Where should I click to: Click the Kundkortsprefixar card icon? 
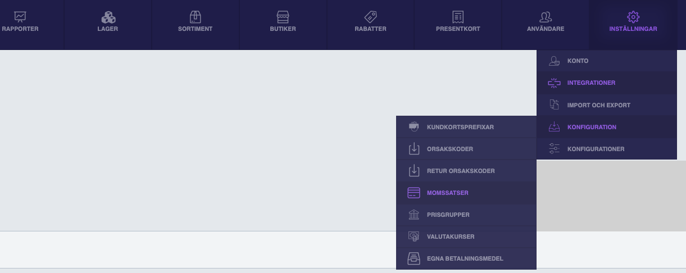pos(414,127)
